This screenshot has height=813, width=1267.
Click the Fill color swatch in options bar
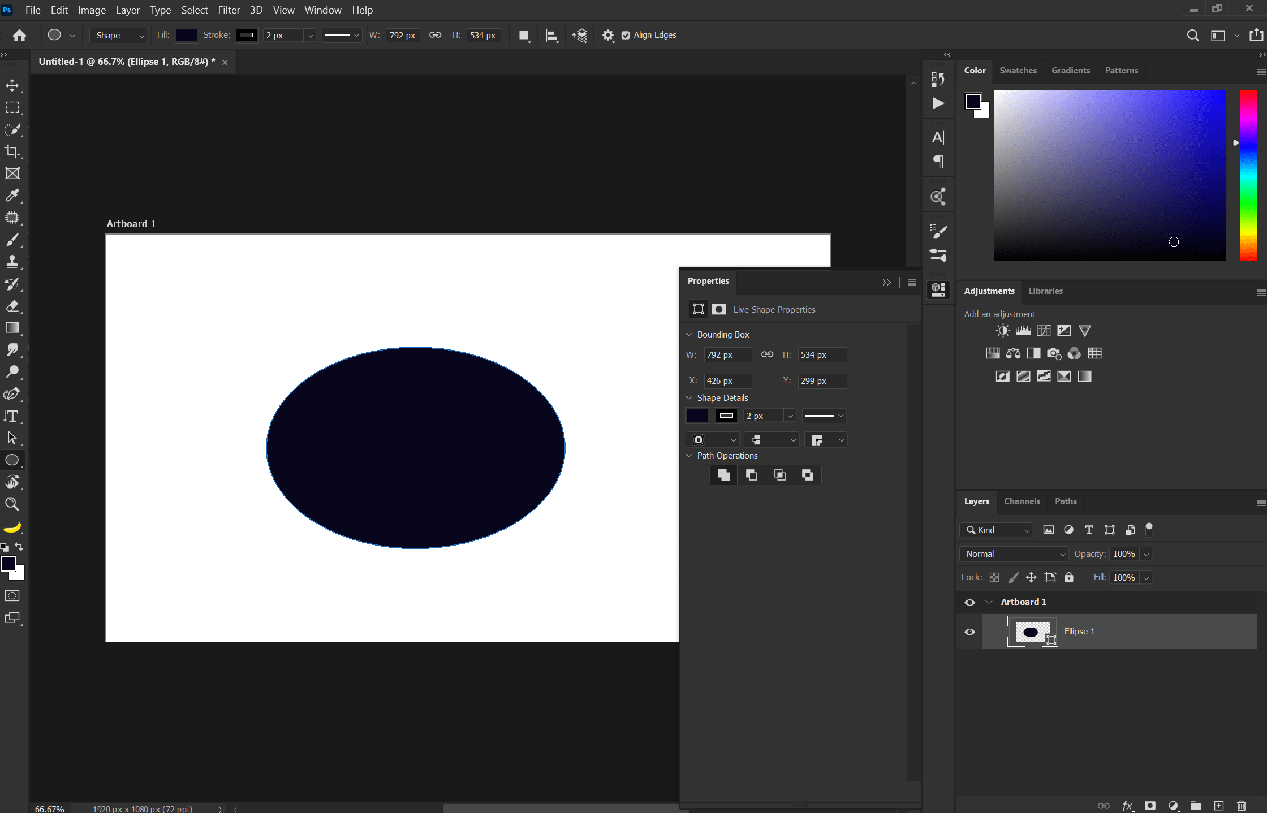tap(186, 34)
